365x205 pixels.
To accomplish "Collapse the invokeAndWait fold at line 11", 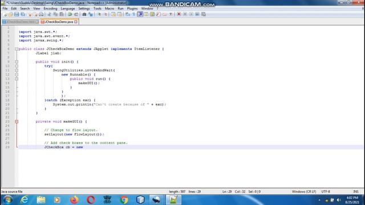I will [x=17, y=70].
